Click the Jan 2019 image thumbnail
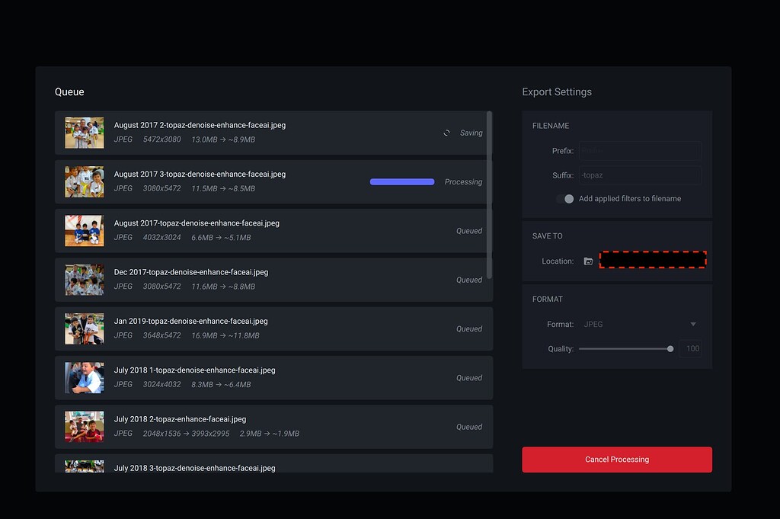Viewport: 780px width, 519px height. tap(84, 329)
